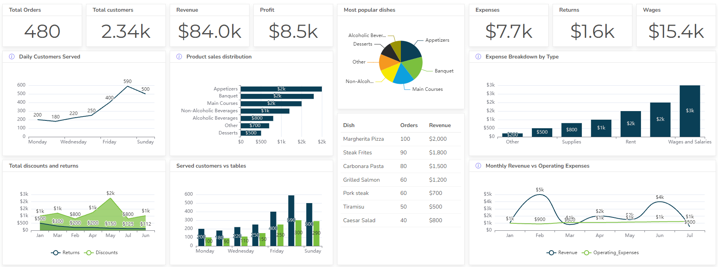Click the Wages and Salaries $3k bar
Image resolution: width=718 pixels, height=267 pixels.
coord(689,111)
